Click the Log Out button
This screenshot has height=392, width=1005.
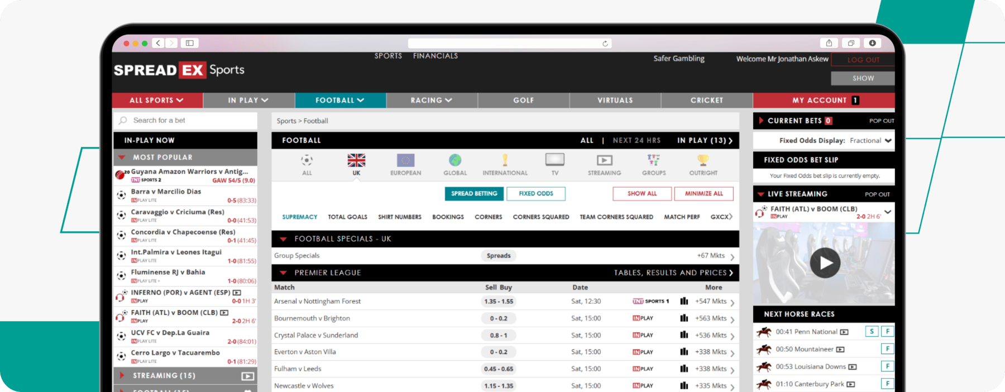tap(863, 60)
